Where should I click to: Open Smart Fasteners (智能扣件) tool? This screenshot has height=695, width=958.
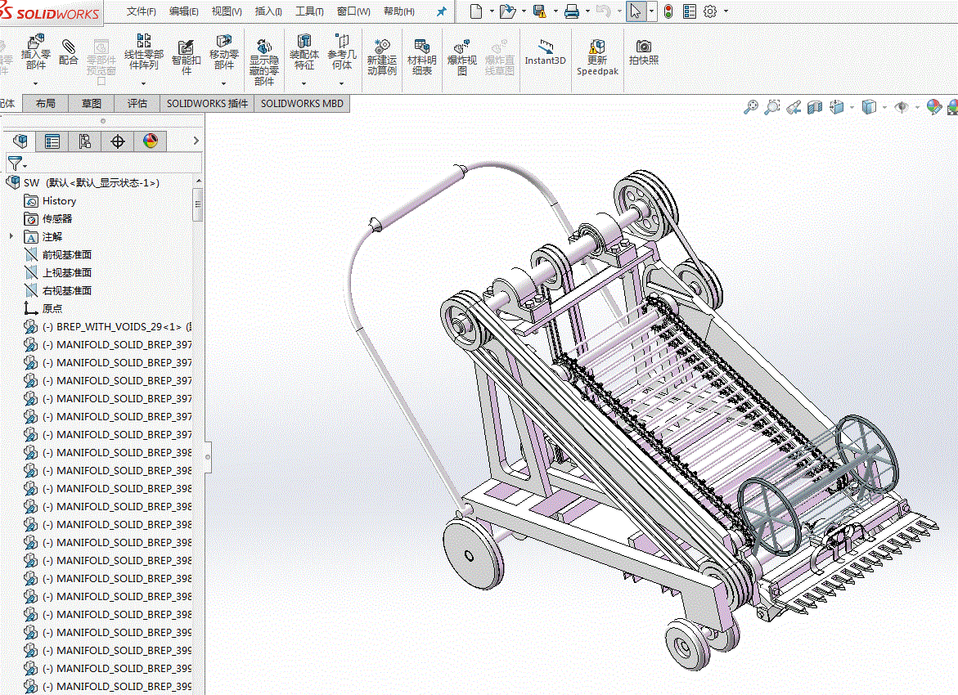(186, 51)
